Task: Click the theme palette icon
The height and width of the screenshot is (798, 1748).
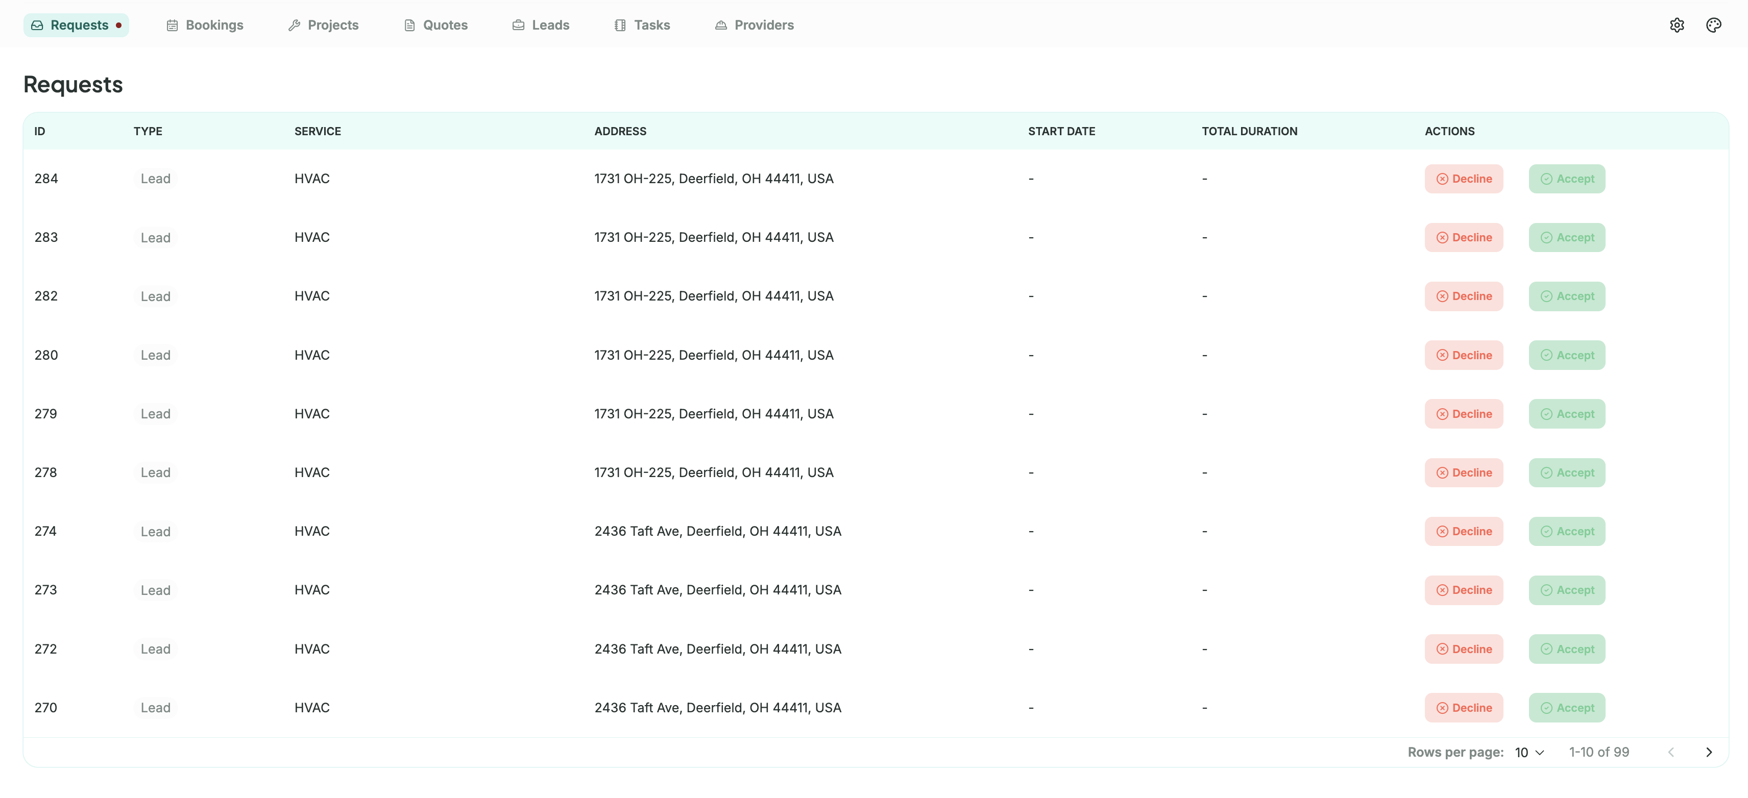Action: [x=1713, y=25]
